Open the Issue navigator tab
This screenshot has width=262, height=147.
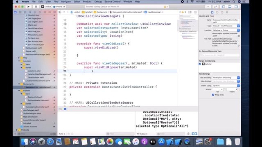(x=35, y=12)
